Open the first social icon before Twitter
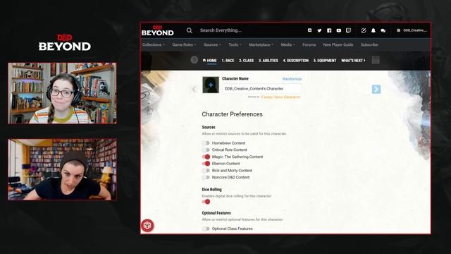 [309, 30]
